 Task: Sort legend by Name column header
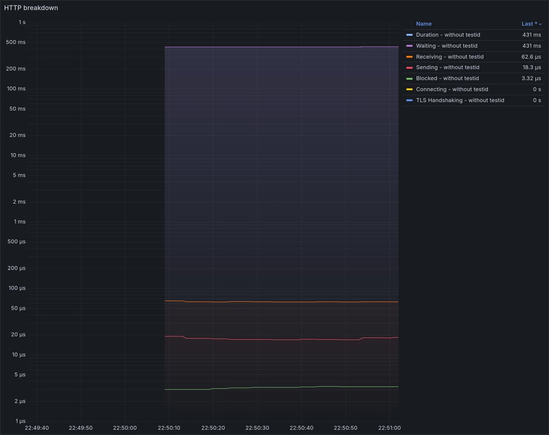pos(424,24)
